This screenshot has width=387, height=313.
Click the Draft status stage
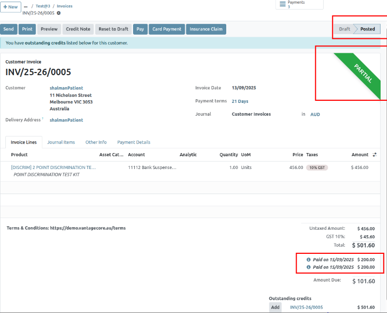tap(344, 29)
